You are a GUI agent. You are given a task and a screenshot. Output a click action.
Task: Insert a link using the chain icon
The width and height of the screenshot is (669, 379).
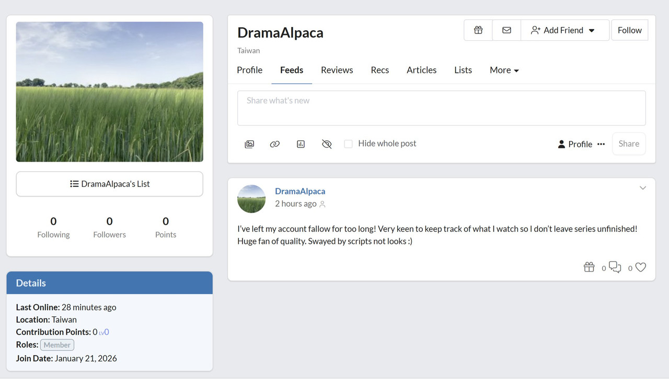point(275,144)
